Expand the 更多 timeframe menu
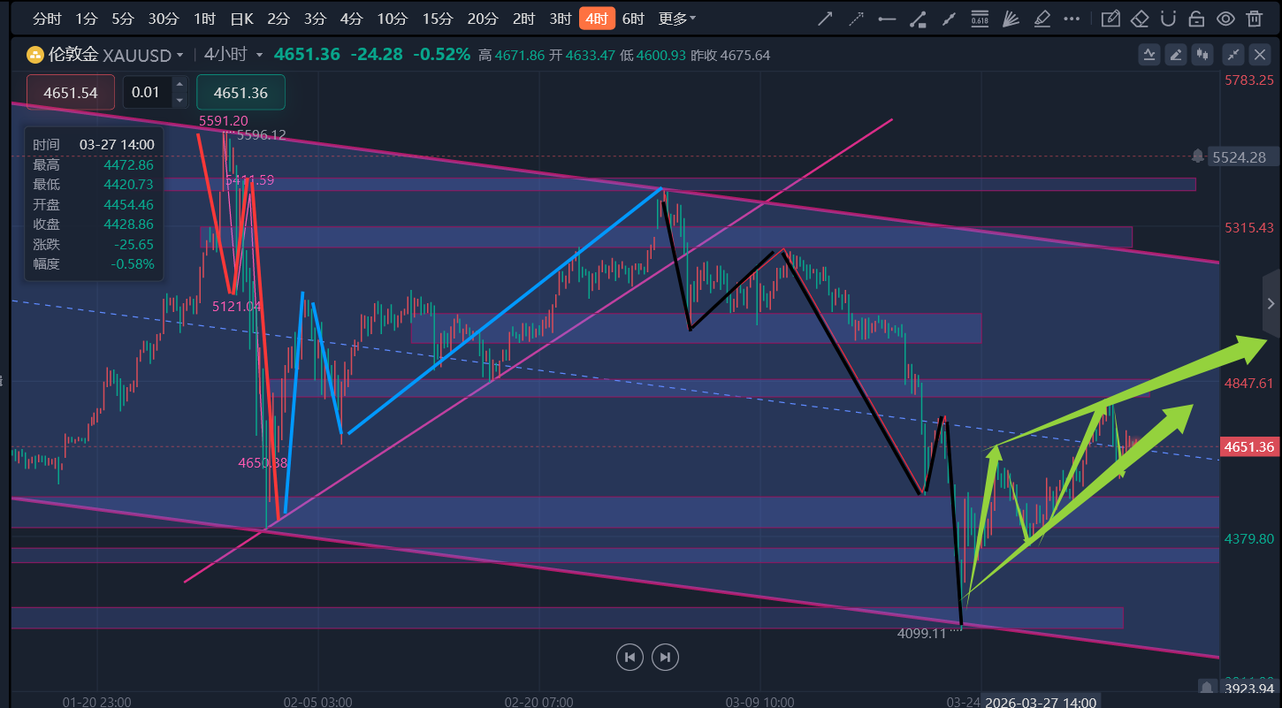 [x=677, y=19]
